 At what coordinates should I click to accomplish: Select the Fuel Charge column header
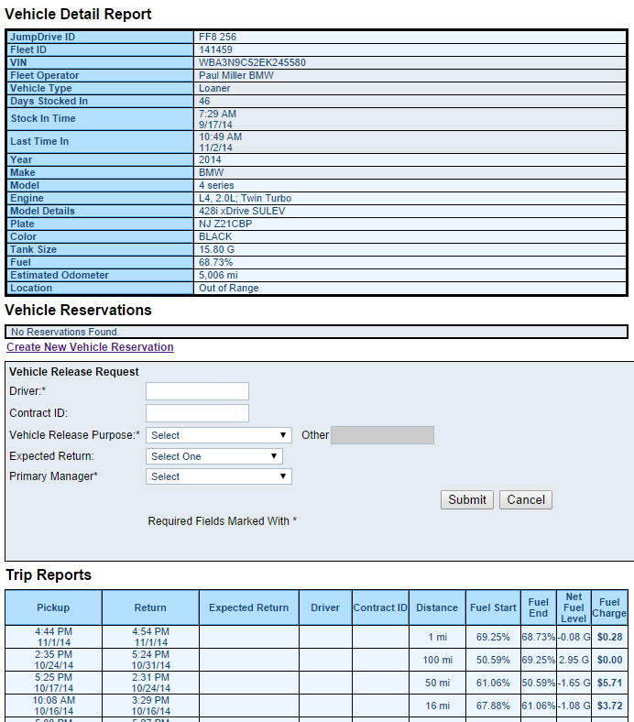pos(609,607)
